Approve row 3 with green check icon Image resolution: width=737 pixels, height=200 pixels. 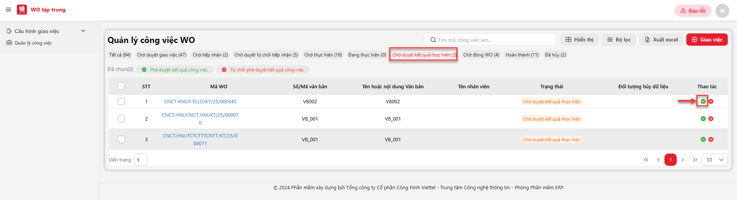[703, 139]
